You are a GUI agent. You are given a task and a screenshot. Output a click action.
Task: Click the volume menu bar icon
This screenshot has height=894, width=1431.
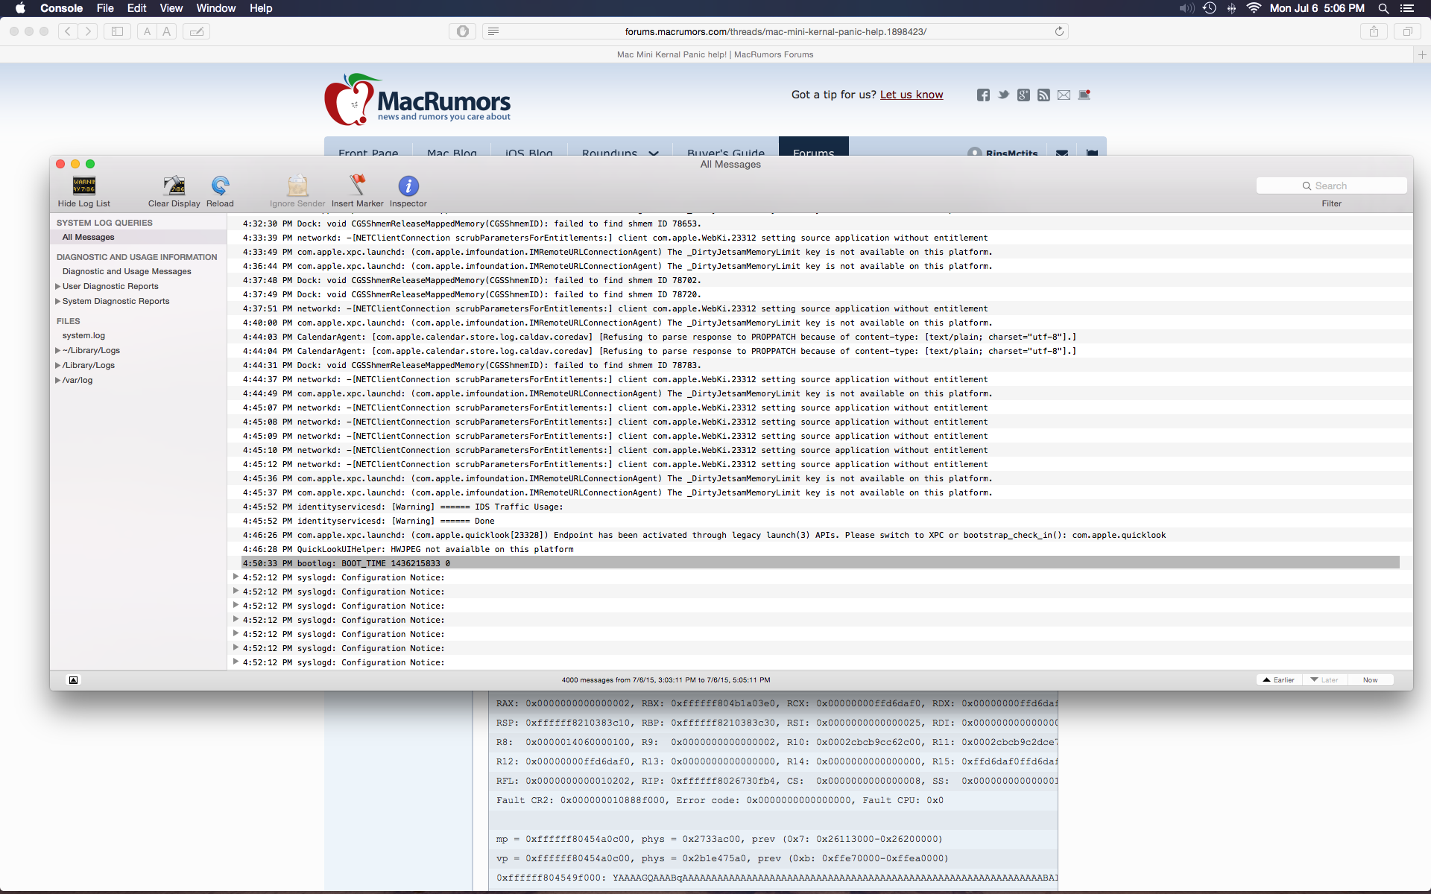[x=1187, y=8]
